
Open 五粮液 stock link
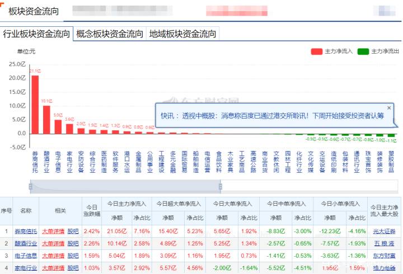tap(384, 243)
